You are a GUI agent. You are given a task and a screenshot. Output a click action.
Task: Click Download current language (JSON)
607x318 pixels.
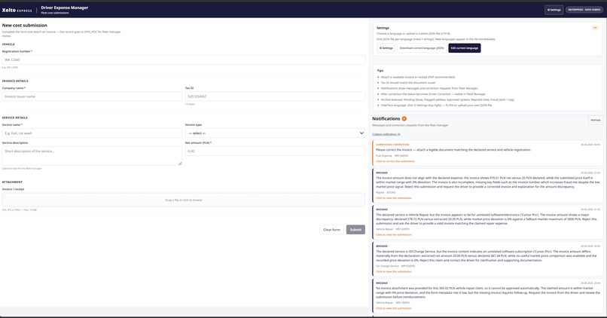click(422, 48)
